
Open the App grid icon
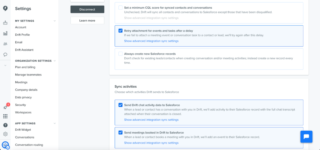[5, 116]
